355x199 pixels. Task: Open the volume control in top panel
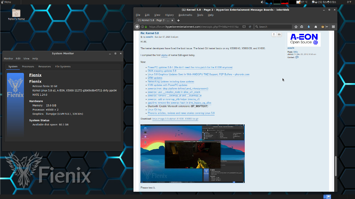pos(262,2)
